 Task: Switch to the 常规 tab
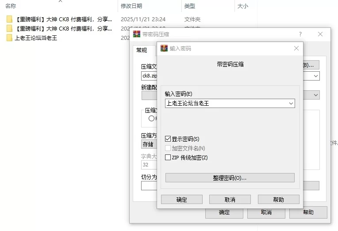(x=142, y=50)
